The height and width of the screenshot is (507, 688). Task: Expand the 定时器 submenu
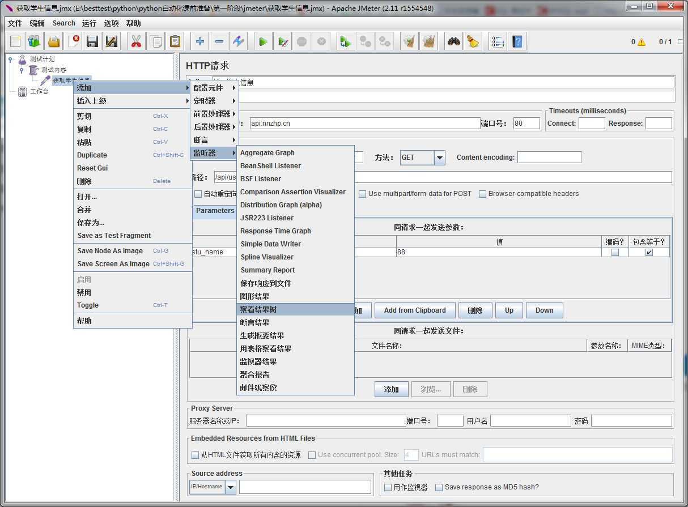click(214, 101)
